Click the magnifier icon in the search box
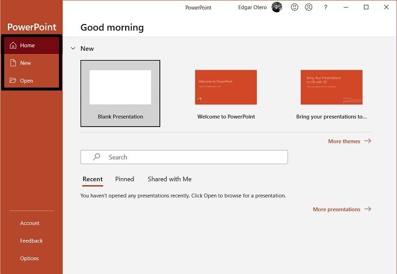Image resolution: width=397 pixels, height=274 pixels. (x=96, y=157)
